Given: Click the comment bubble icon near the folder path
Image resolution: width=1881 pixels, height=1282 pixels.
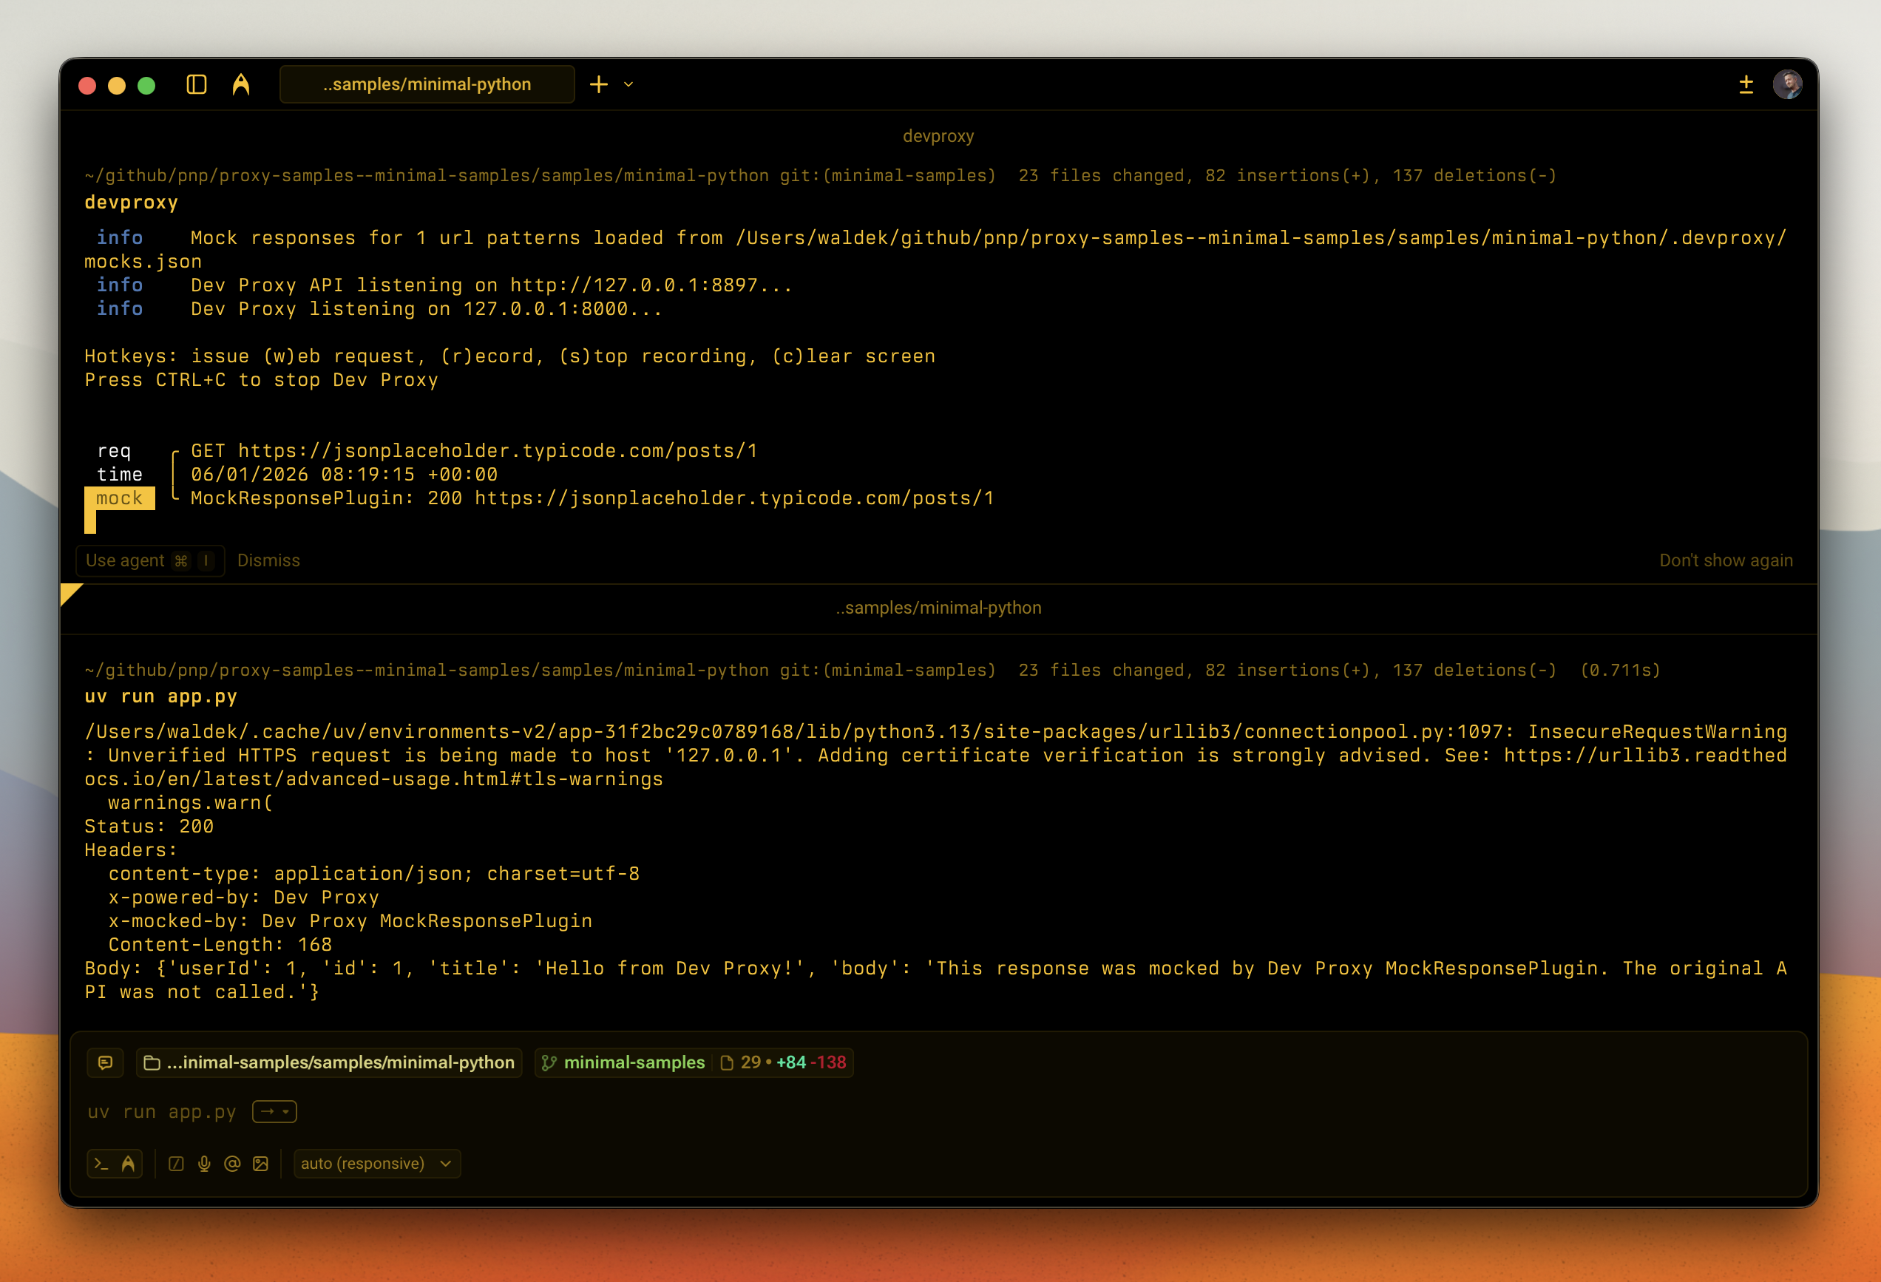Looking at the screenshot, I should click(x=105, y=1062).
